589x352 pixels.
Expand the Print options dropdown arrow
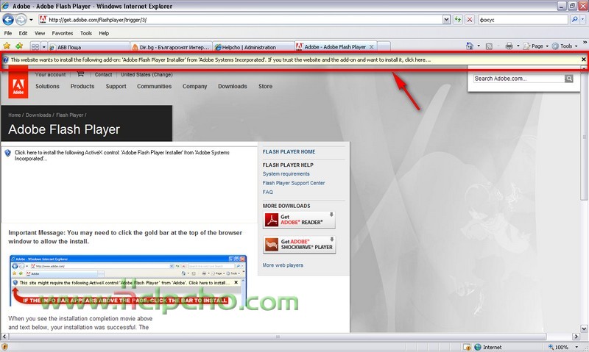(518, 46)
